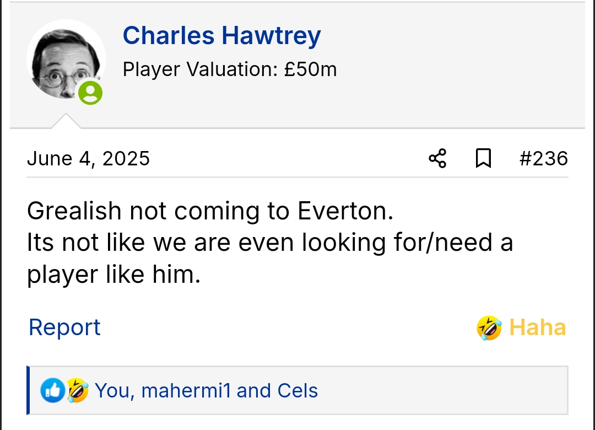Screen dimensions: 595x430
Task: Toggle the Haha reaction text label
Action: coord(537,327)
